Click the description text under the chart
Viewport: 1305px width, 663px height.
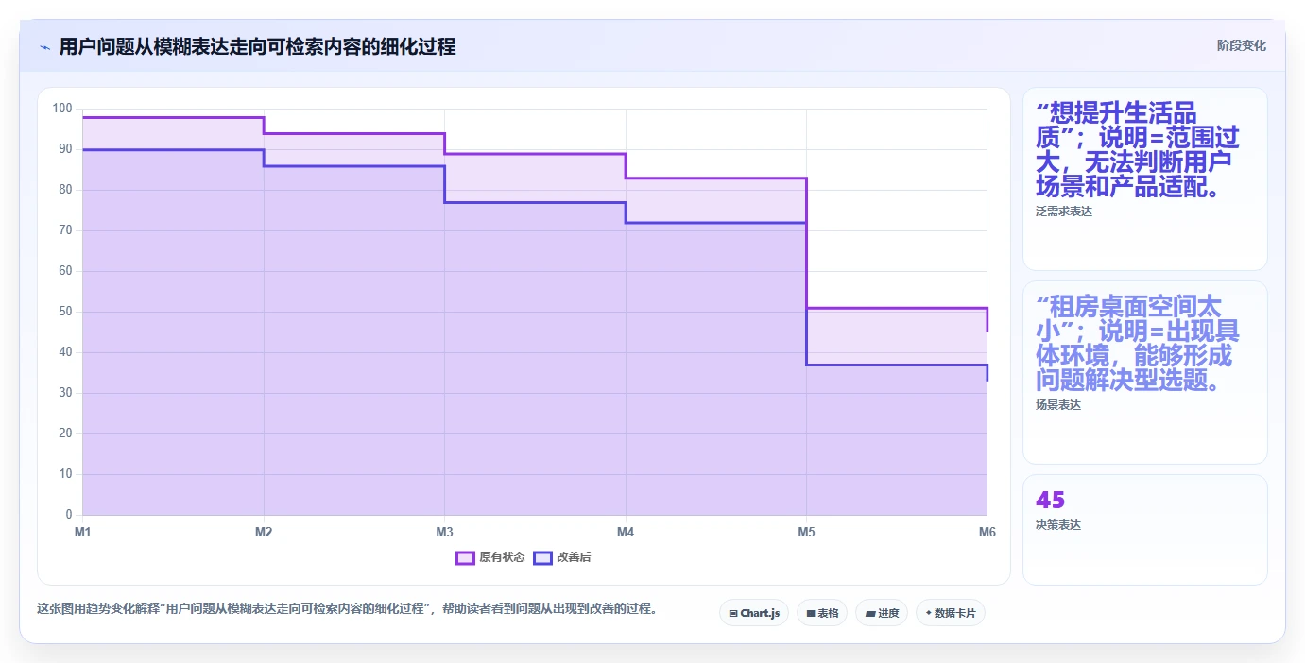tap(347, 608)
